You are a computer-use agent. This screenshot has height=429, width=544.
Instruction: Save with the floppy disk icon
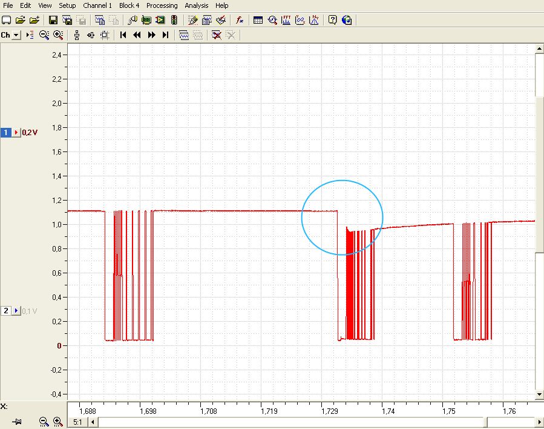click(x=53, y=20)
